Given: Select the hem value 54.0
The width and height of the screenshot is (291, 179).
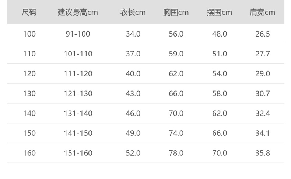Looking at the screenshot, I should coord(220,74).
